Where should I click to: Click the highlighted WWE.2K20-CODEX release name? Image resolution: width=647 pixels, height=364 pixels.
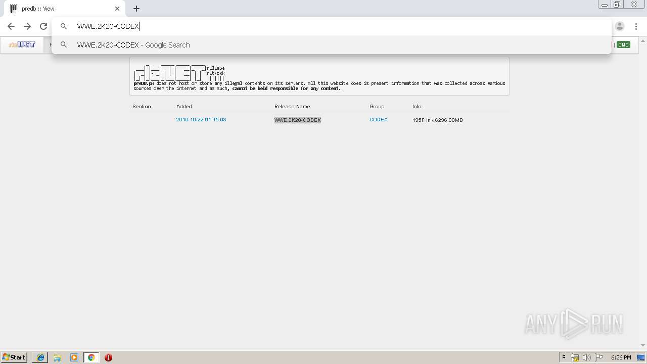(298, 120)
